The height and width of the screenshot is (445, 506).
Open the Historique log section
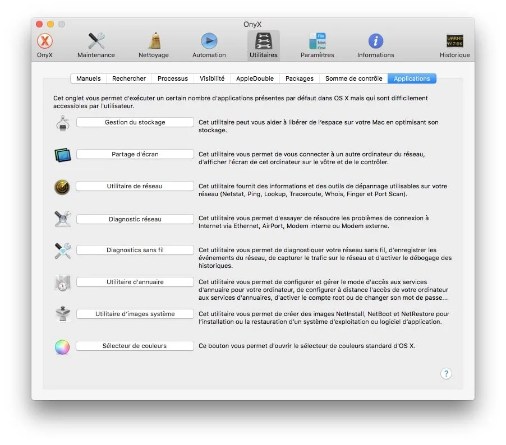tap(455, 45)
